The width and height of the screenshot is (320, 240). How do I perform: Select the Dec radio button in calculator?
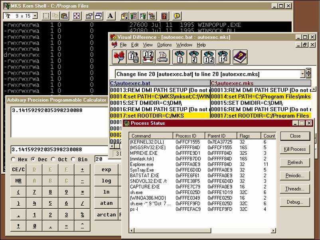[33, 159]
